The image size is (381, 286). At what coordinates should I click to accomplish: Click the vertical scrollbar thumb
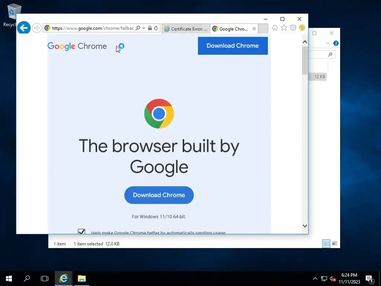(x=305, y=60)
